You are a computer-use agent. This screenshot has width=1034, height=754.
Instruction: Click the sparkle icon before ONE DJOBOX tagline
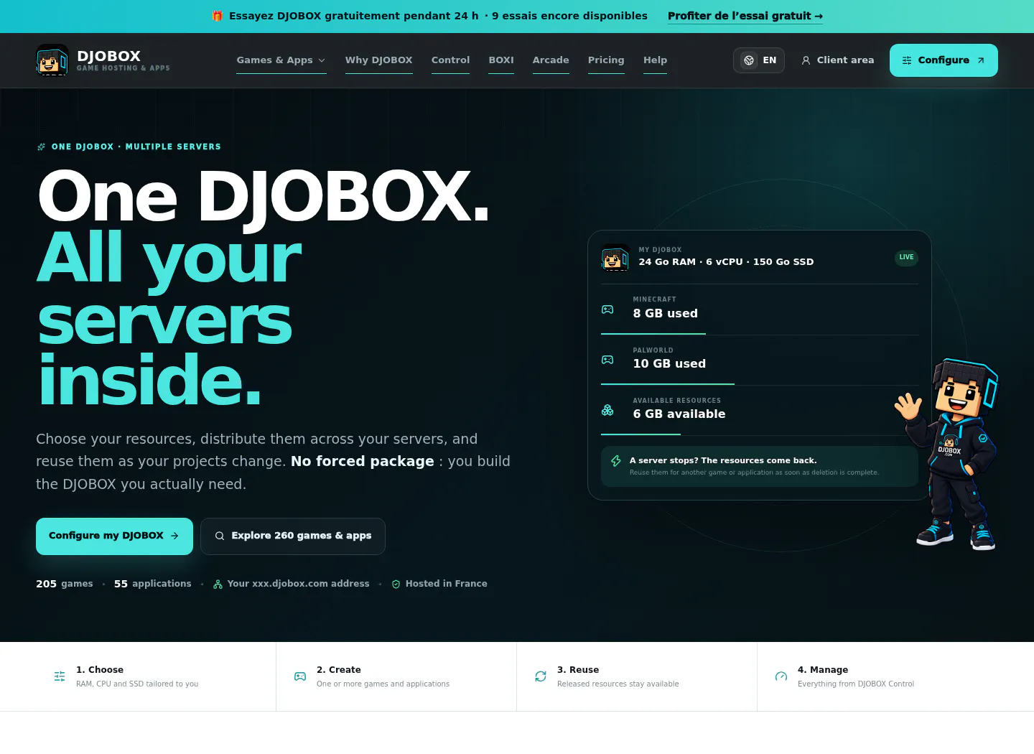click(41, 146)
